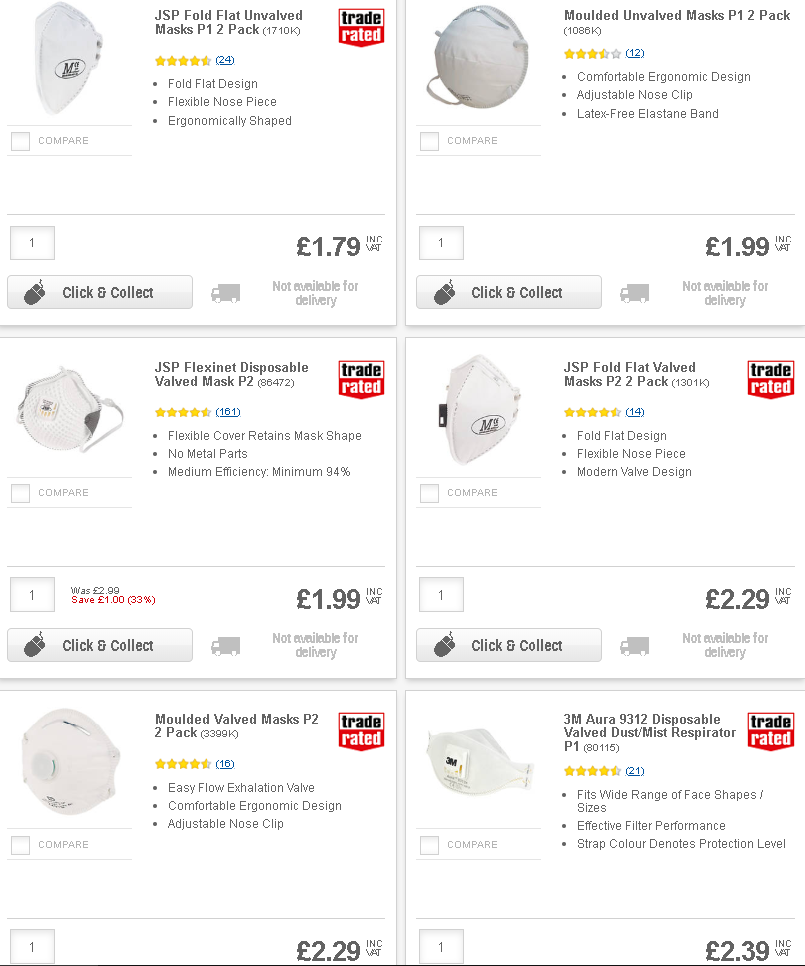Click trade rated badge on 3M Aura 9312
The image size is (805, 966).
[770, 731]
